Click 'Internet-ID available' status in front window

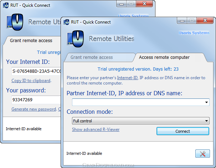[x=84, y=153]
